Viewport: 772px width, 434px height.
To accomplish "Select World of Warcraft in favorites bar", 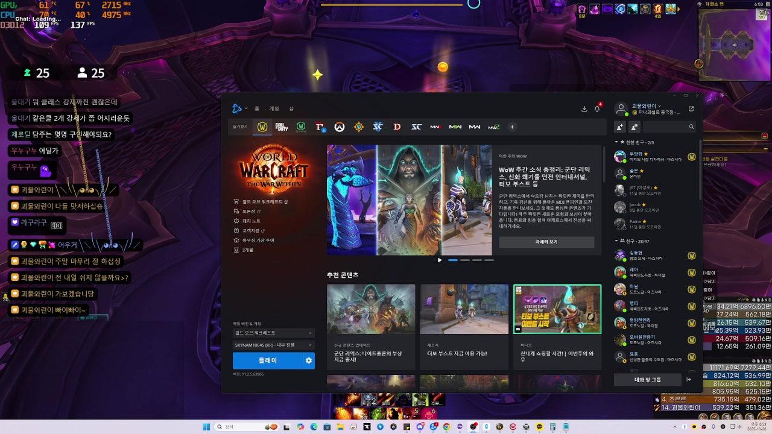I will [x=262, y=127].
